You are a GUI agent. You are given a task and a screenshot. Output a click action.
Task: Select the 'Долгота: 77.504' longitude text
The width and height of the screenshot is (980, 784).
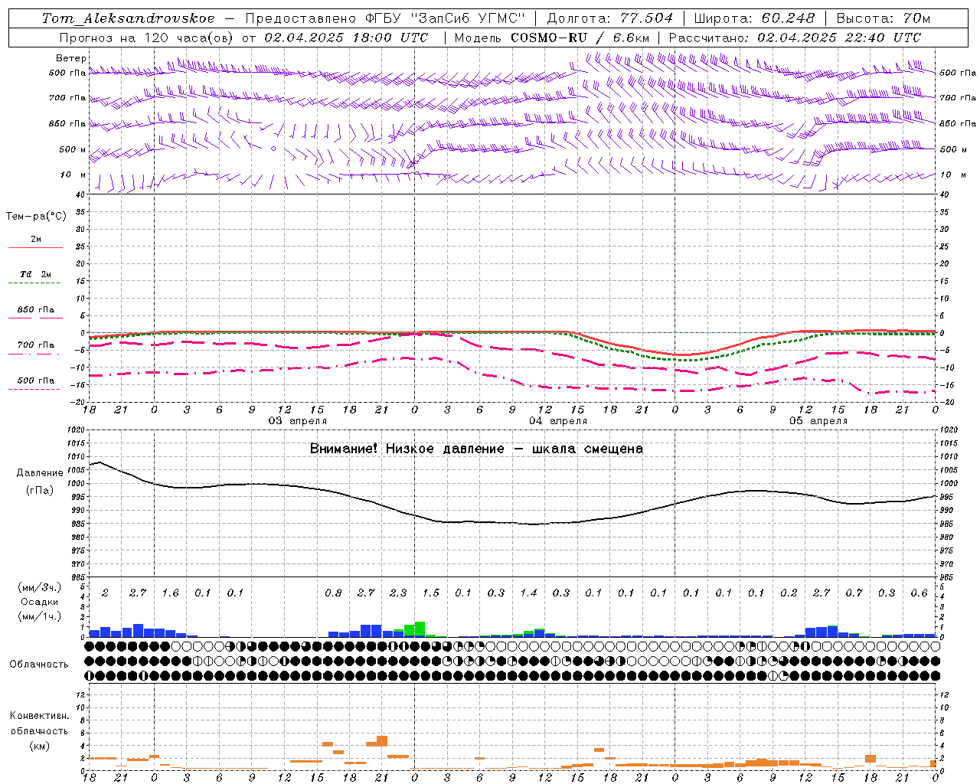coord(609,18)
